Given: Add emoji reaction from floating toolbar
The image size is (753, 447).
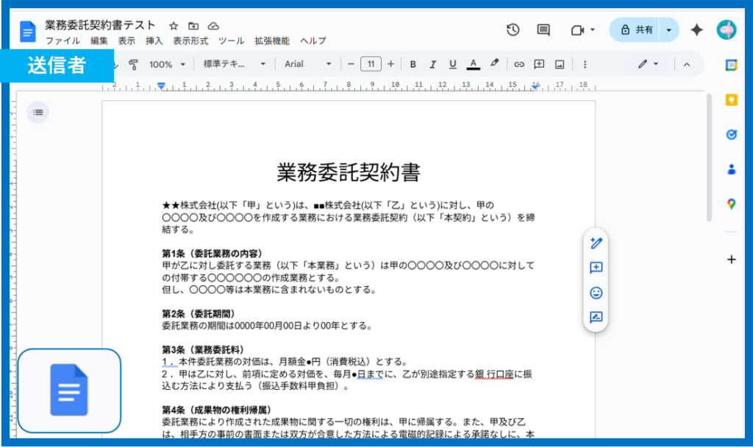Looking at the screenshot, I should tap(596, 293).
